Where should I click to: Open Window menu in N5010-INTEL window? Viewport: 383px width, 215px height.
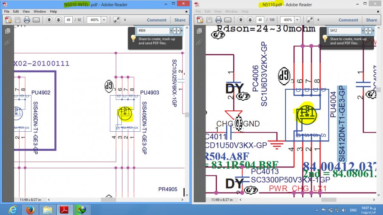click(x=40, y=11)
